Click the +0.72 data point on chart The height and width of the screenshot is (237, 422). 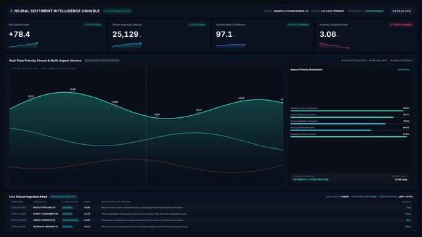point(30,99)
